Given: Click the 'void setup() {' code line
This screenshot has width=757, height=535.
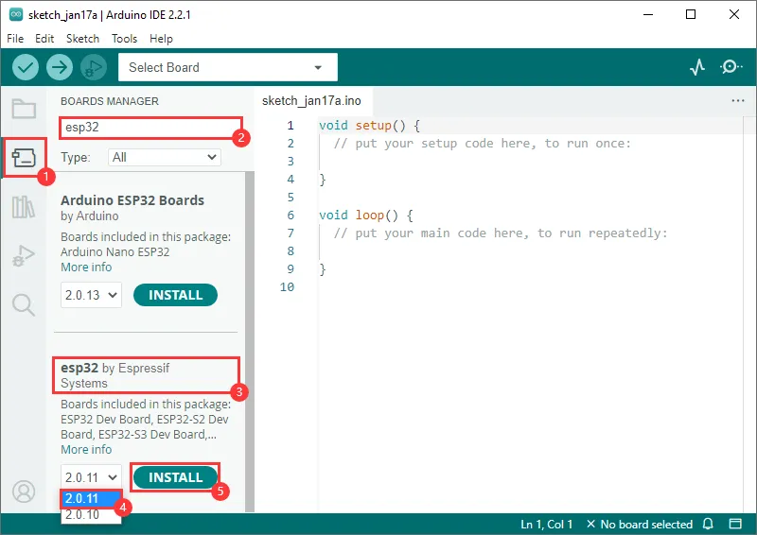Looking at the screenshot, I should click(x=369, y=126).
